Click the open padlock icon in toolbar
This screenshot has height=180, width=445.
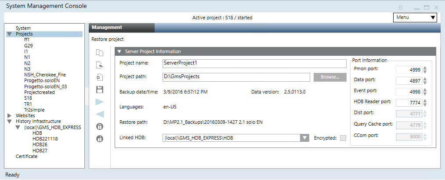click(x=100, y=139)
